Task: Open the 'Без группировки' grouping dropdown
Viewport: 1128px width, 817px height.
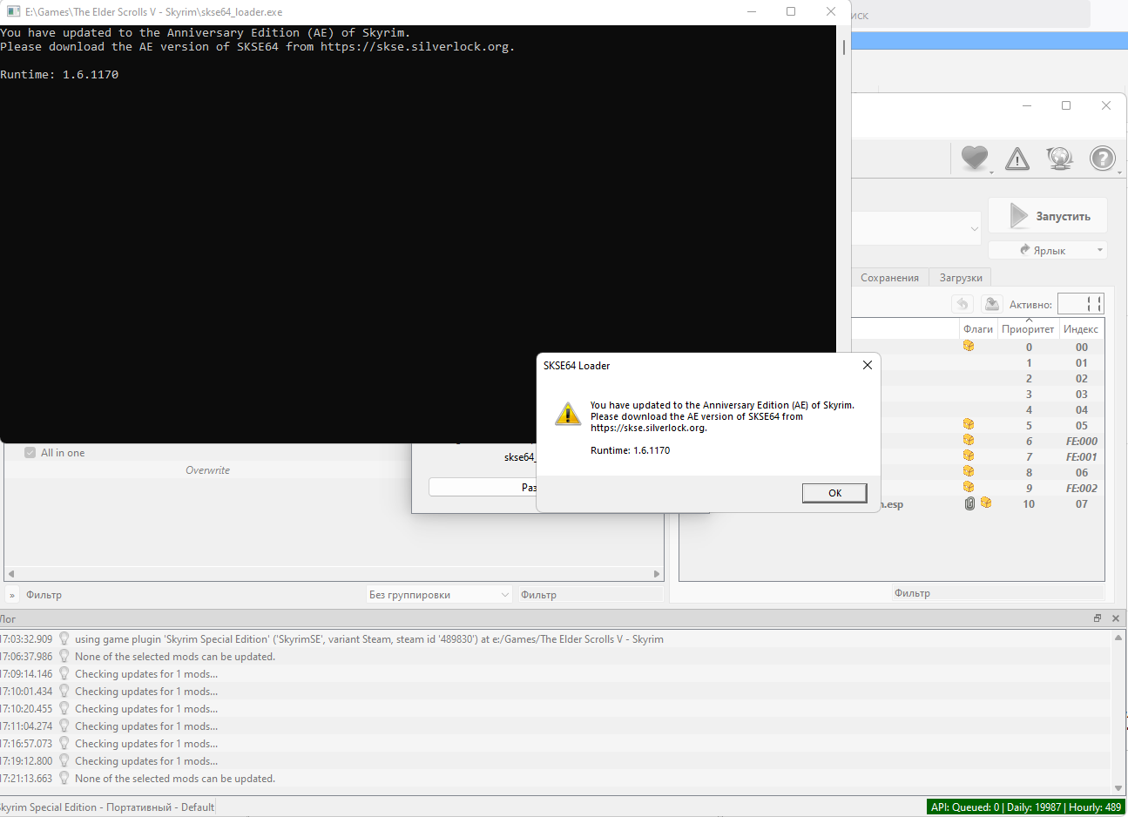Action: [439, 595]
